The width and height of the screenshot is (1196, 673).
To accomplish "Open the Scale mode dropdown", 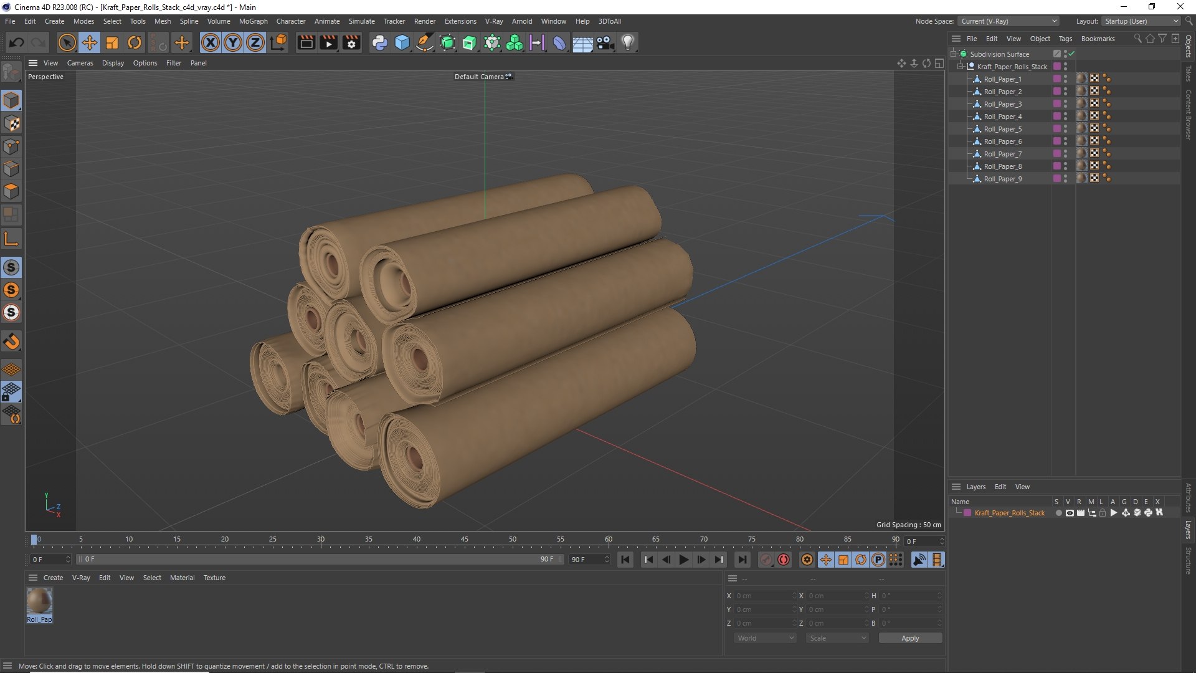I will coord(837,638).
